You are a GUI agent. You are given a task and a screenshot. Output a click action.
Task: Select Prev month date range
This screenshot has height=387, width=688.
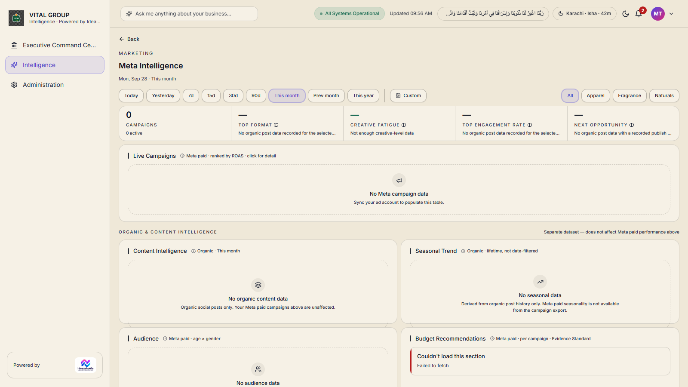(326, 95)
